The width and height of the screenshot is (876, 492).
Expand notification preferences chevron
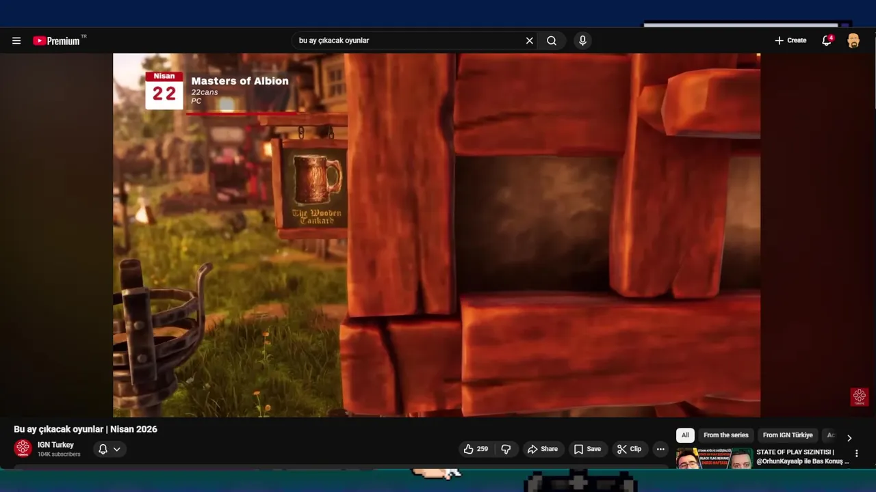click(117, 449)
